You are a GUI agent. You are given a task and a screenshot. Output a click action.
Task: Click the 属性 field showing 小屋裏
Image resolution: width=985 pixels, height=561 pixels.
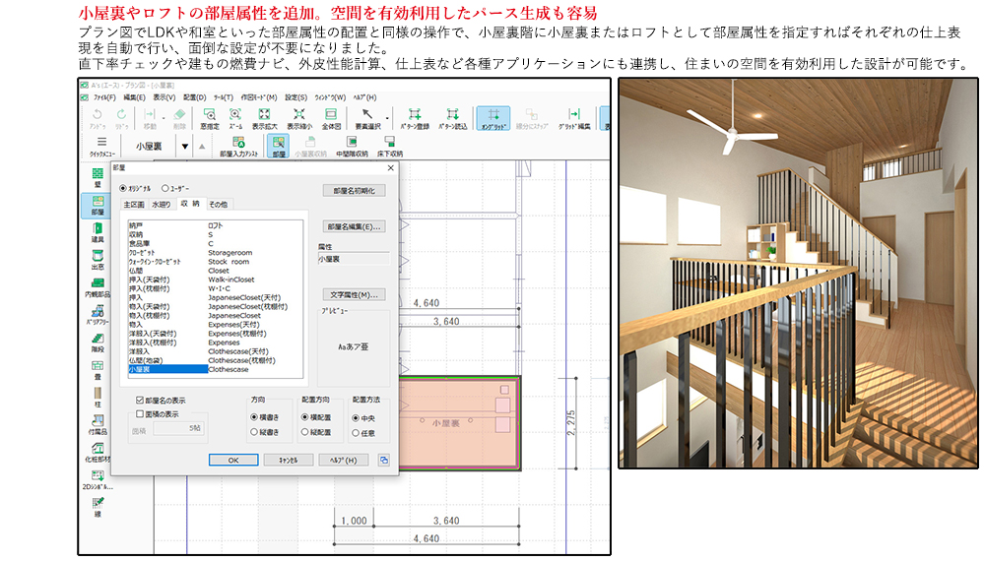[x=354, y=259]
